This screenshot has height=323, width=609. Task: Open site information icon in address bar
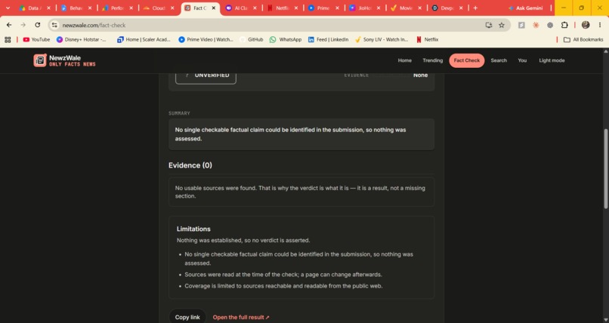[x=54, y=25]
